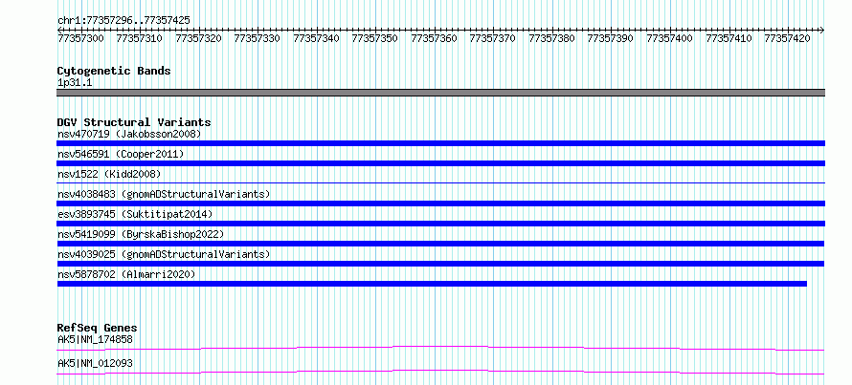Click ruler position 77357420
Image resolution: width=852 pixels, height=385 pixels.
pyautogui.click(x=787, y=38)
